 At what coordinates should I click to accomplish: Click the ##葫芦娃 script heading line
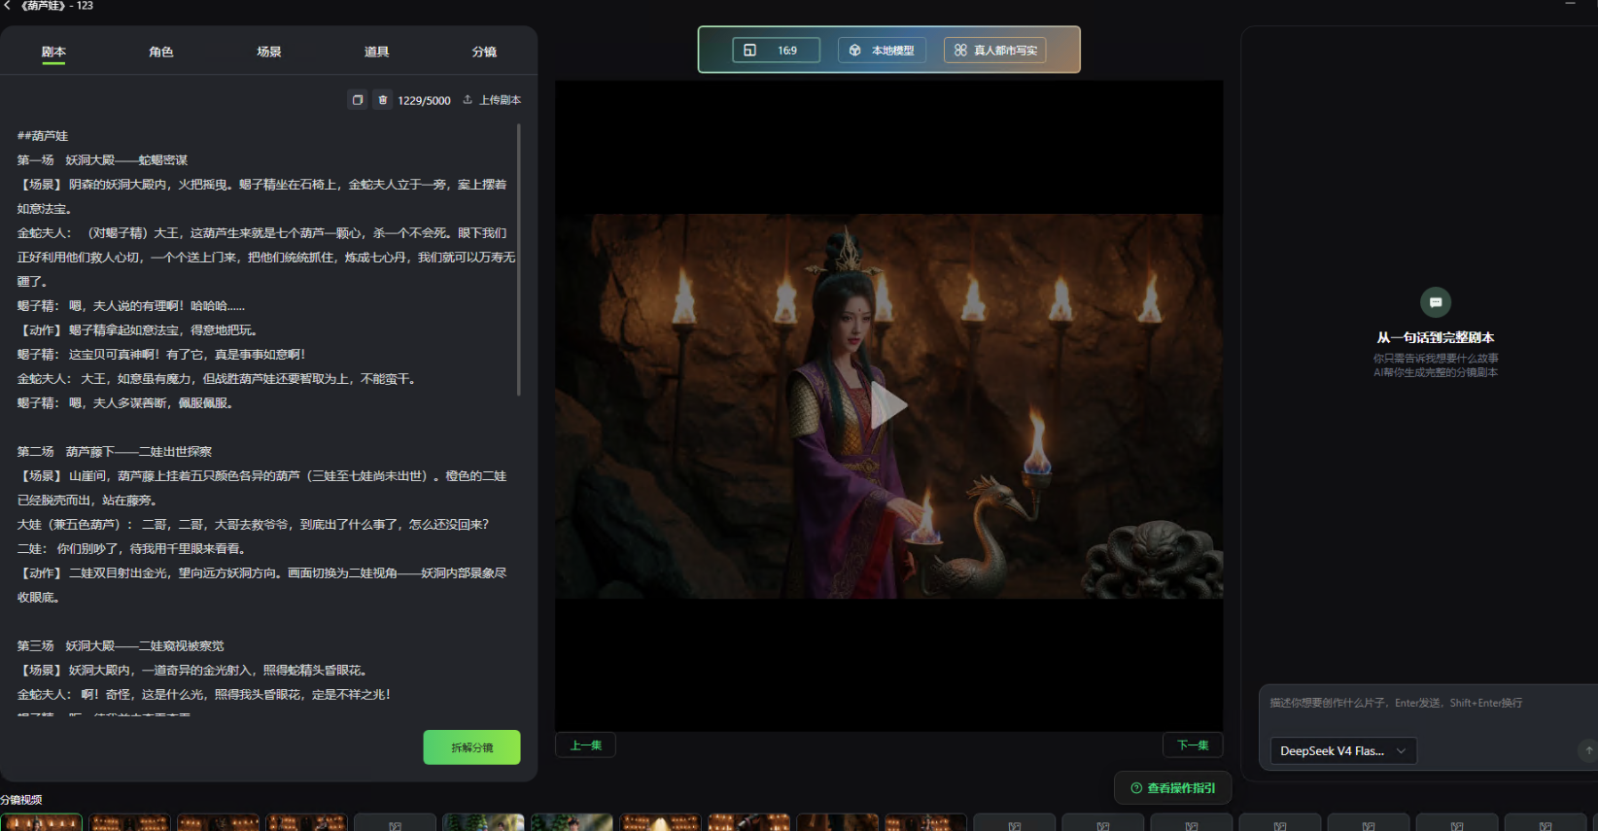tap(43, 136)
